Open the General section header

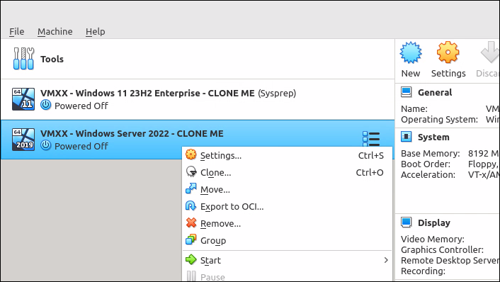pyautogui.click(x=435, y=93)
